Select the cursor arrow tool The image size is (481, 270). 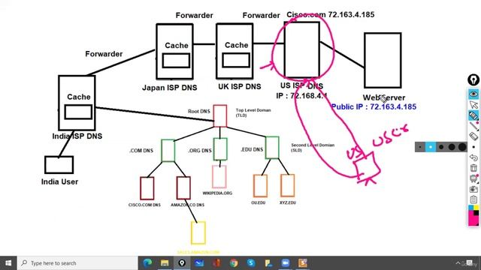click(x=473, y=105)
